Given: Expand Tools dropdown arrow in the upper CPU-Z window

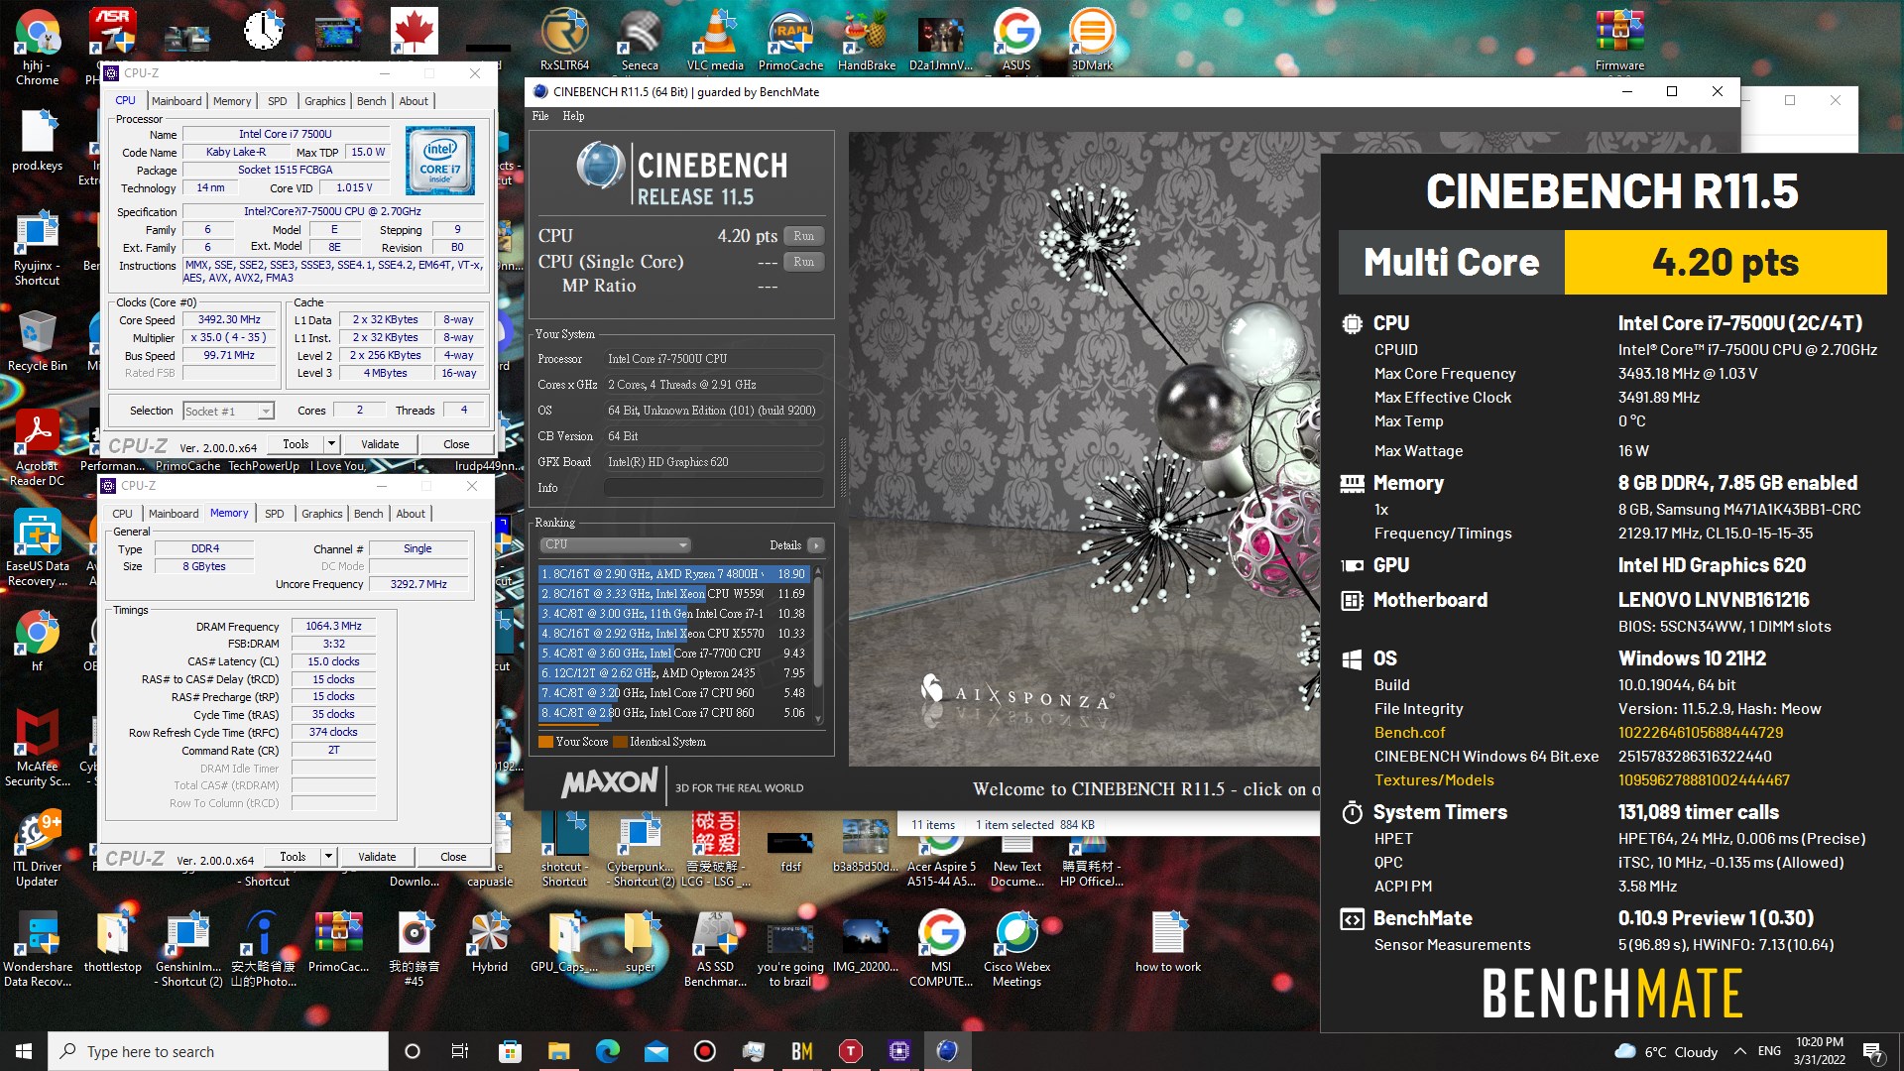Looking at the screenshot, I should (x=331, y=443).
